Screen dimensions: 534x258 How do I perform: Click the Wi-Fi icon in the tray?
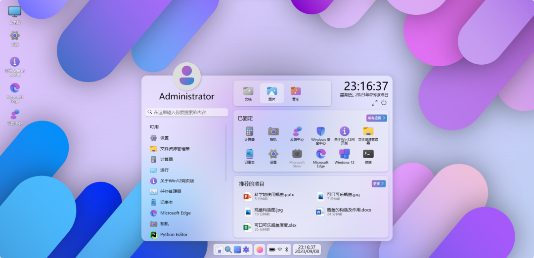coord(280,250)
